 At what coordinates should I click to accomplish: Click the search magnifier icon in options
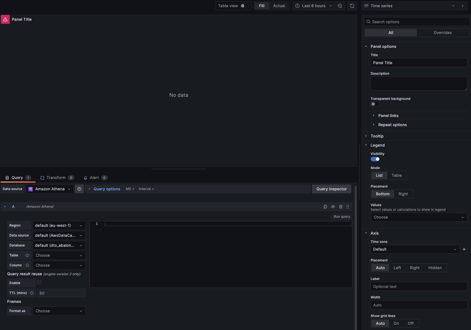tap(368, 22)
